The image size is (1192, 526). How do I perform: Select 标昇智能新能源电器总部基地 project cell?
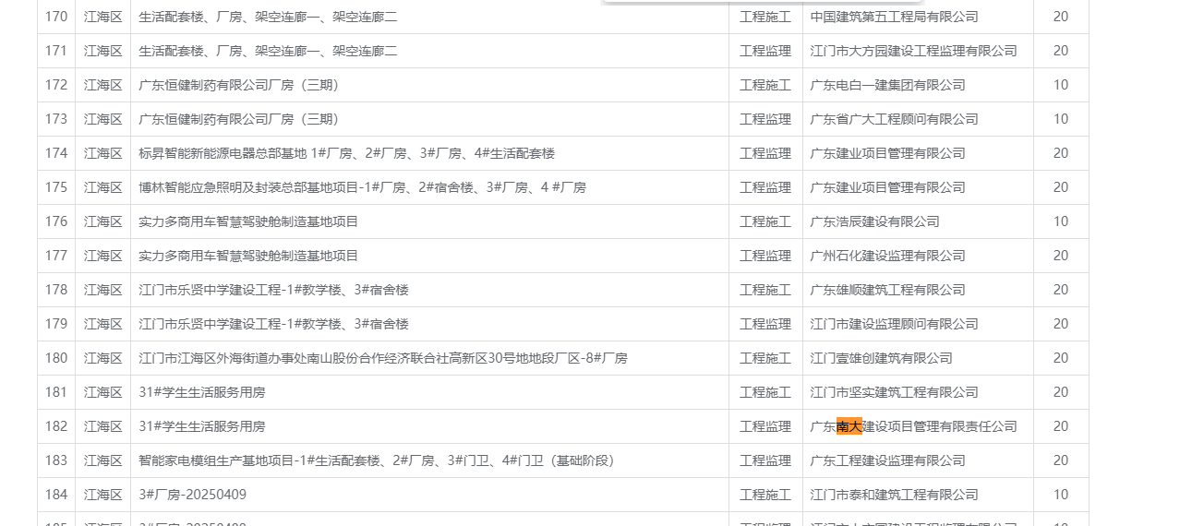point(346,153)
